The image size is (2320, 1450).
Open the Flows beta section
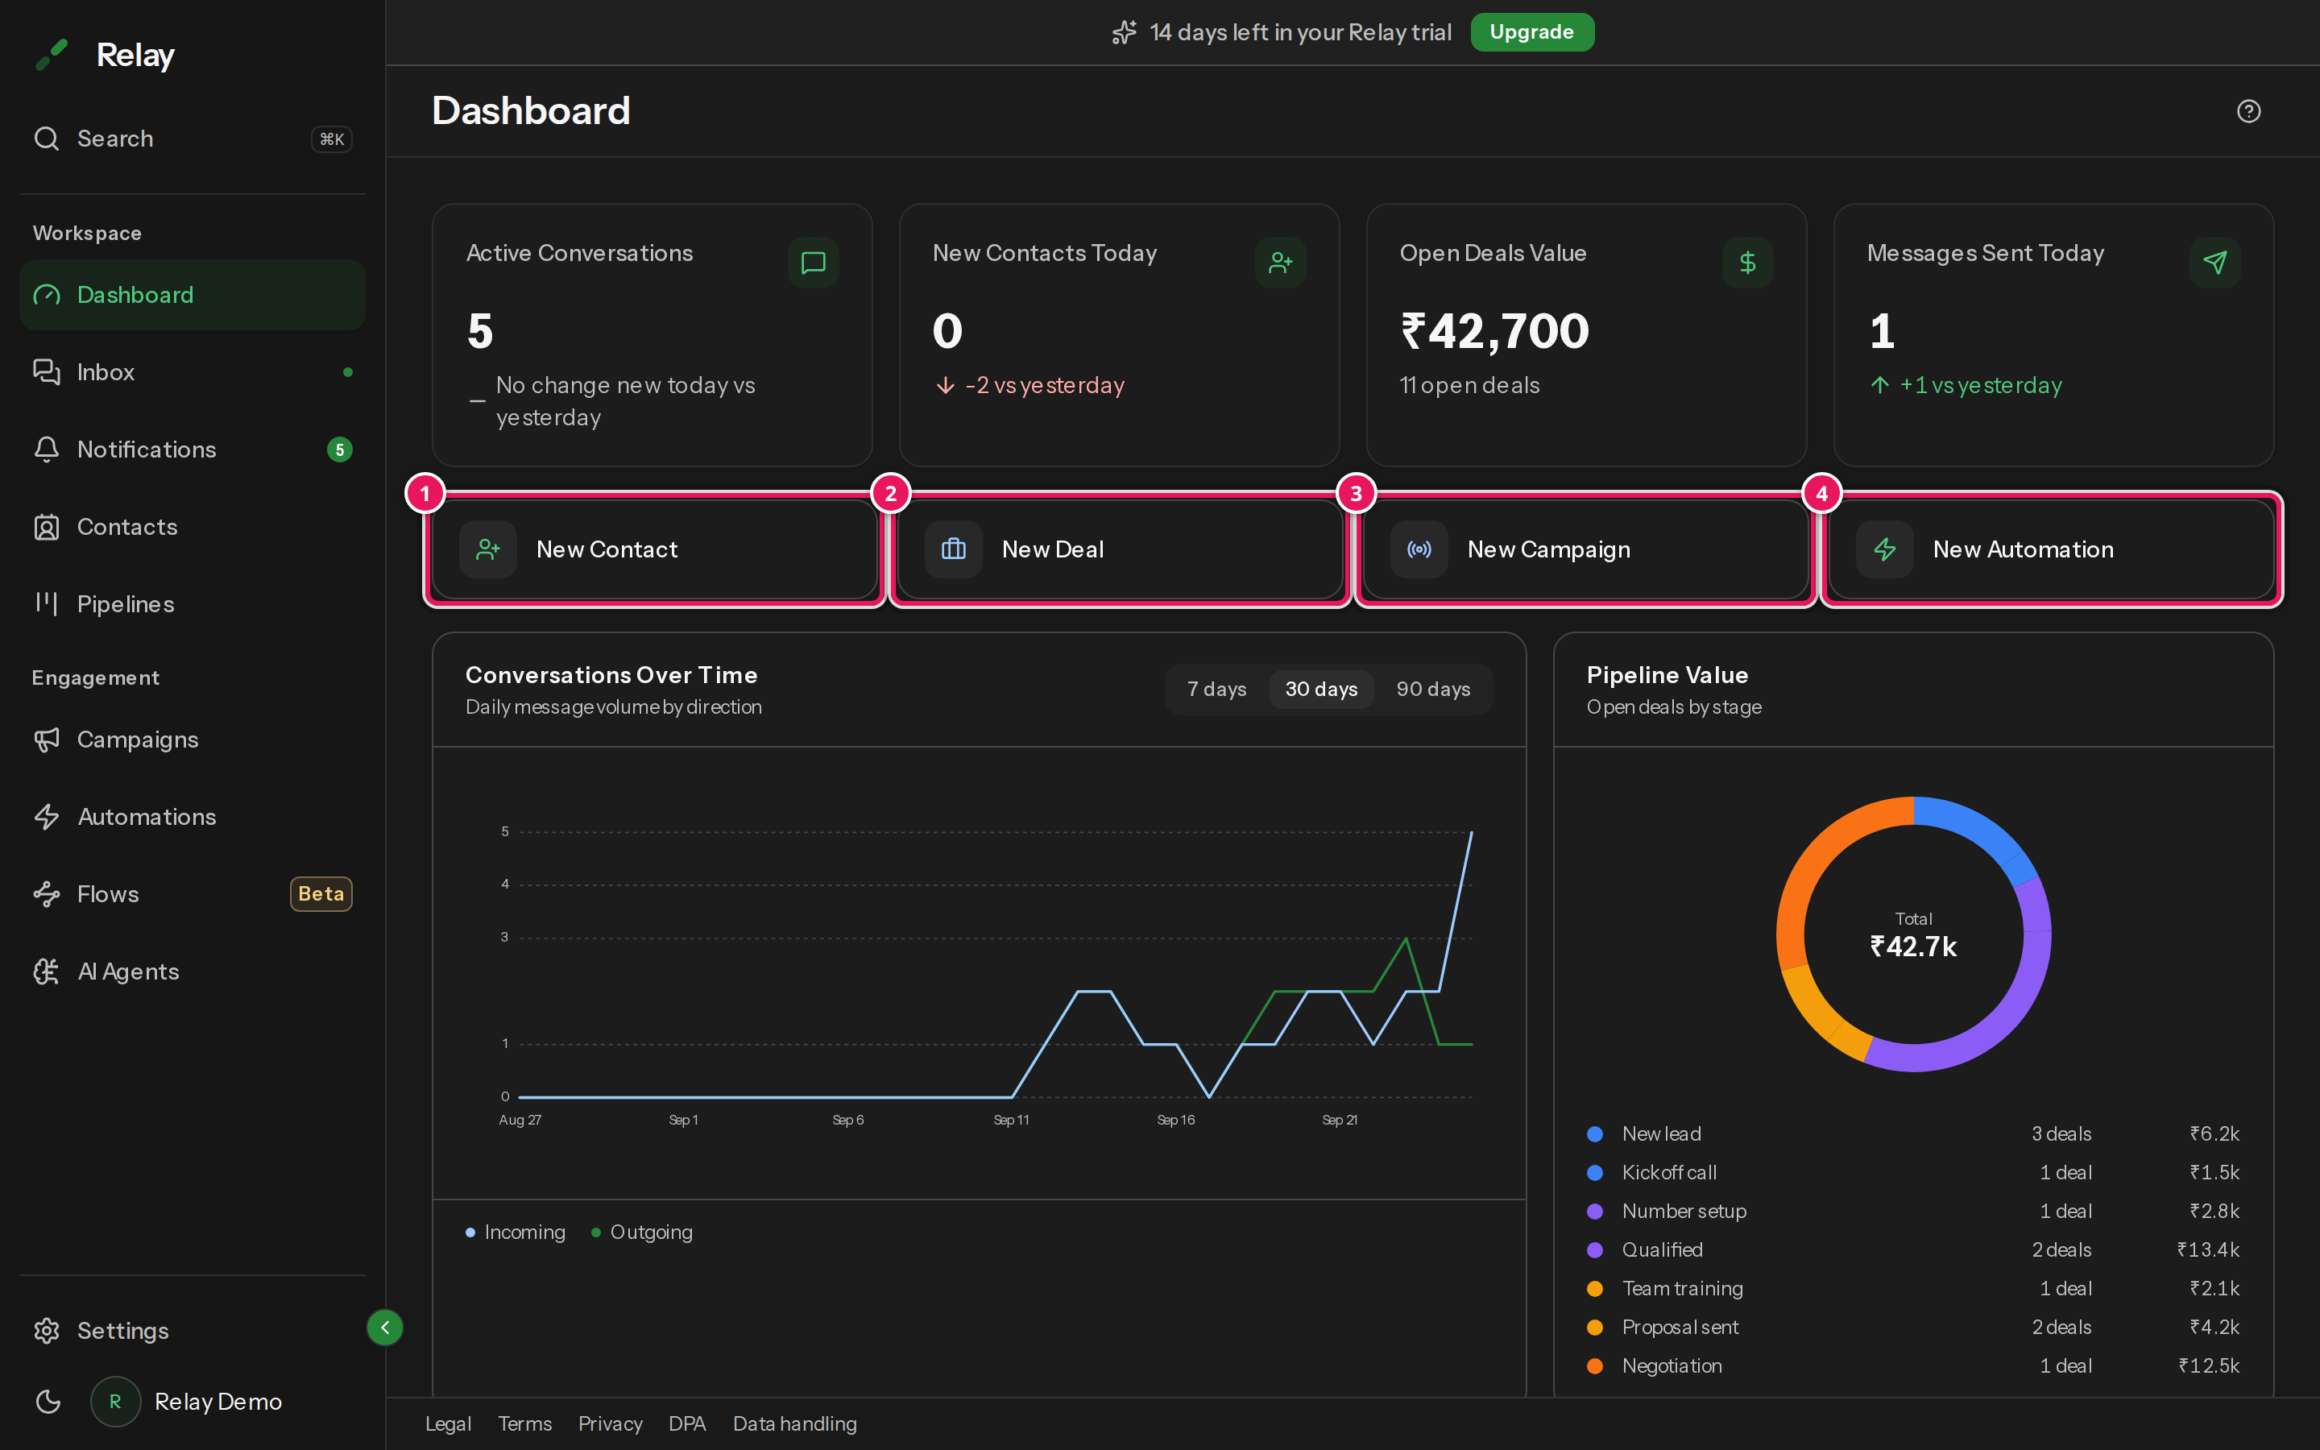192,894
